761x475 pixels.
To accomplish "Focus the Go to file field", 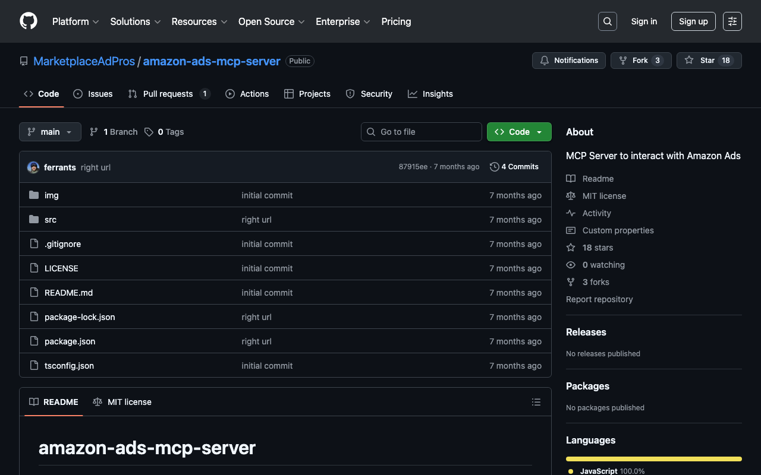I will click(x=422, y=132).
